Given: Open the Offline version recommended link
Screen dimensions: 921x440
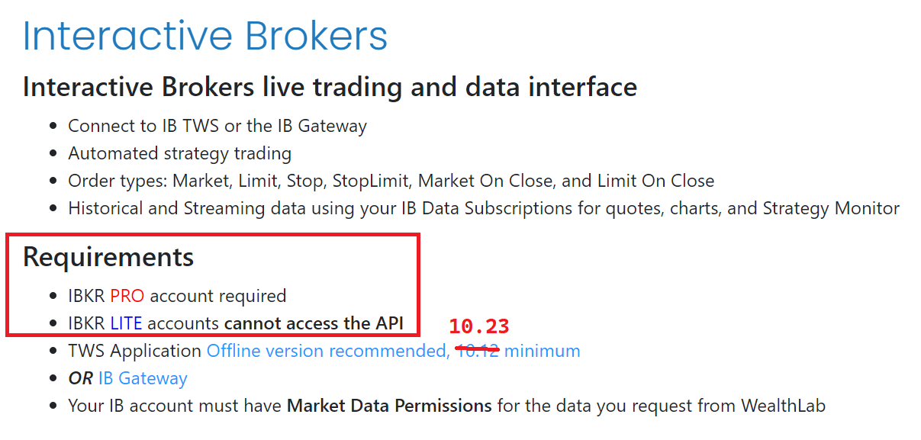Looking at the screenshot, I should tap(328, 352).
